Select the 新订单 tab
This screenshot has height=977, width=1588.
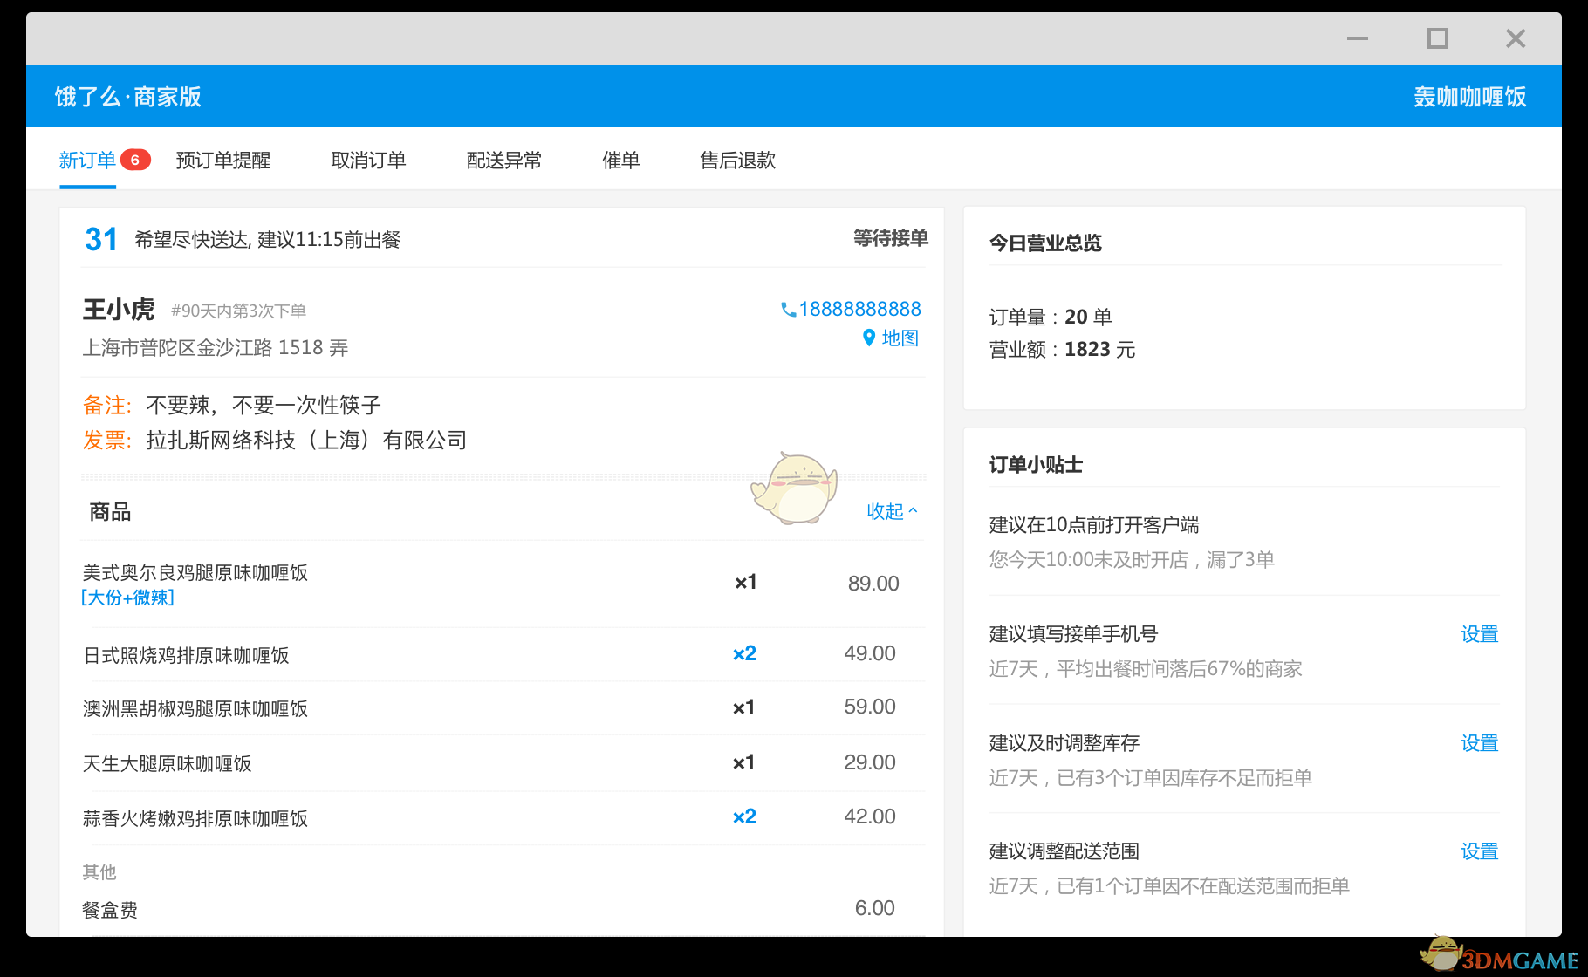click(x=87, y=160)
